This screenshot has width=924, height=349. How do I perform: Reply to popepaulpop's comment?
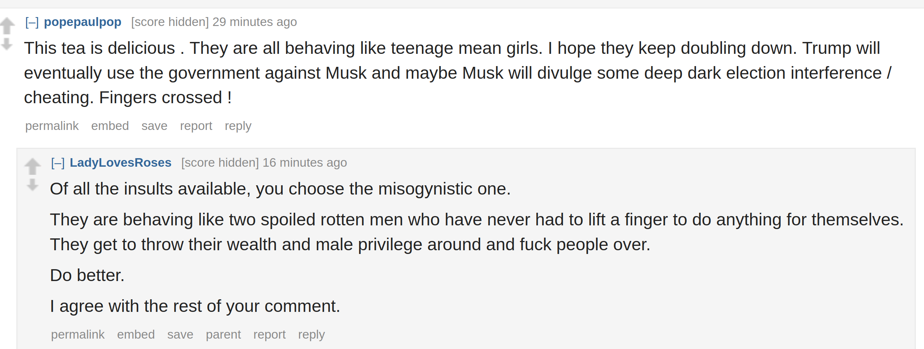coord(238,126)
